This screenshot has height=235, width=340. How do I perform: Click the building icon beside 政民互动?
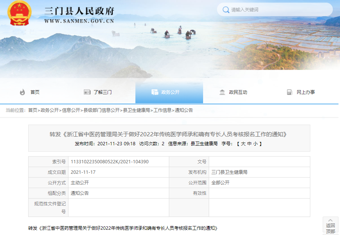click(222, 92)
